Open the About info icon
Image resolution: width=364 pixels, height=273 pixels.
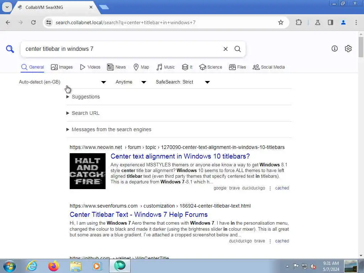pyautogui.click(x=334, y=48)
